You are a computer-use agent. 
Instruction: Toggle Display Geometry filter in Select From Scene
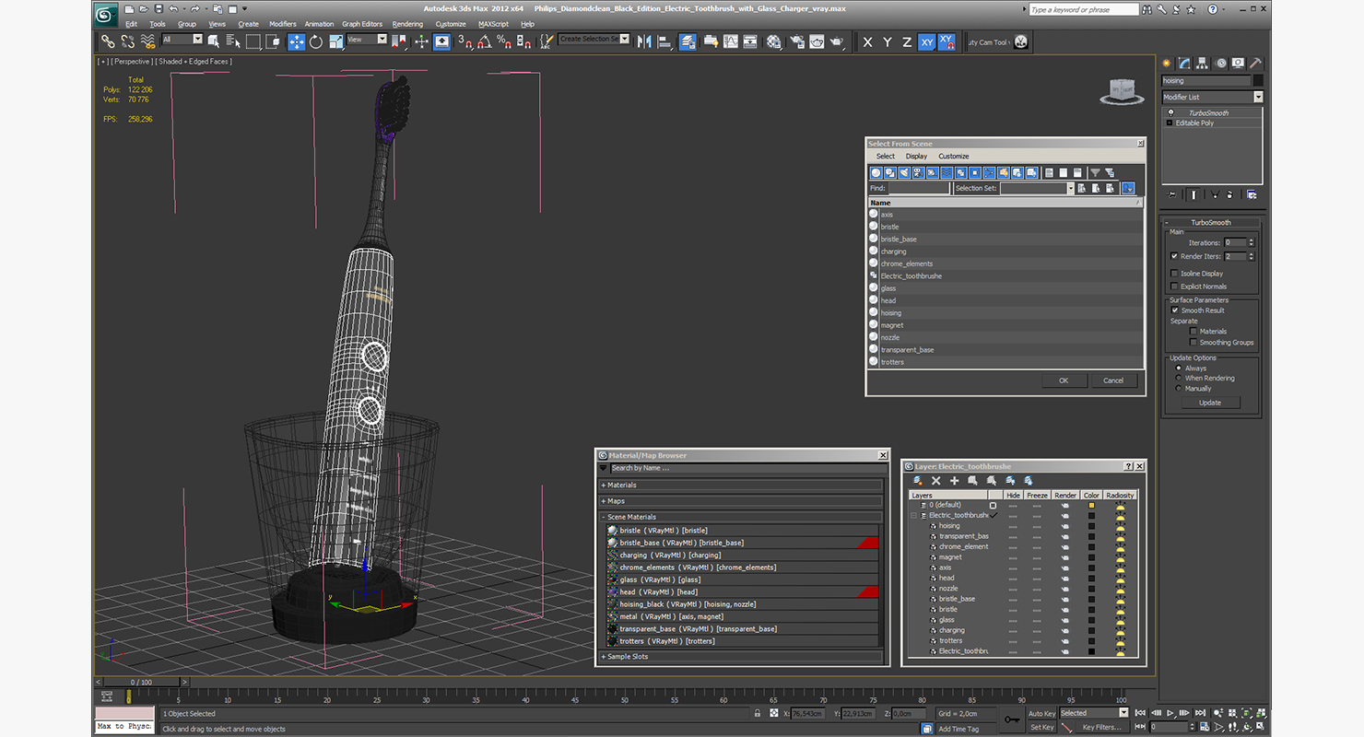tap(876, 173)
